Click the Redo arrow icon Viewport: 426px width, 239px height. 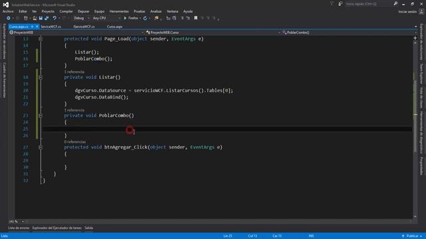pos(64,18)
